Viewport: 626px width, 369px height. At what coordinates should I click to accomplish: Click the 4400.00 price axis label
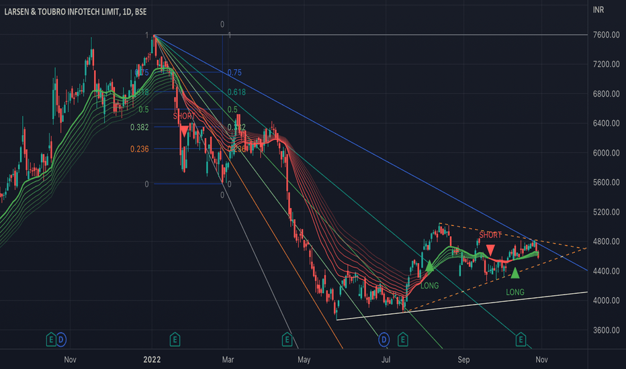point(606,271)
